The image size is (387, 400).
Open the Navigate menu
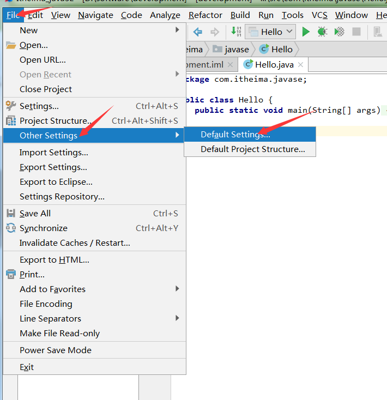pos(96,15)
